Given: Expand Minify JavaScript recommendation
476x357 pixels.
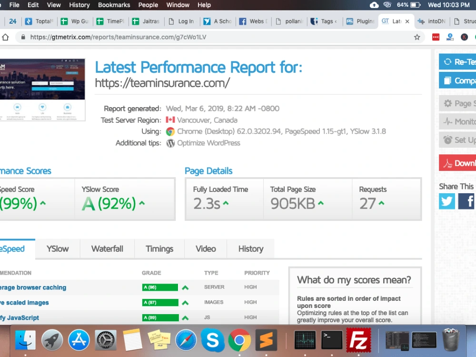Looking at the screenshot, I should tap(20, 318).
